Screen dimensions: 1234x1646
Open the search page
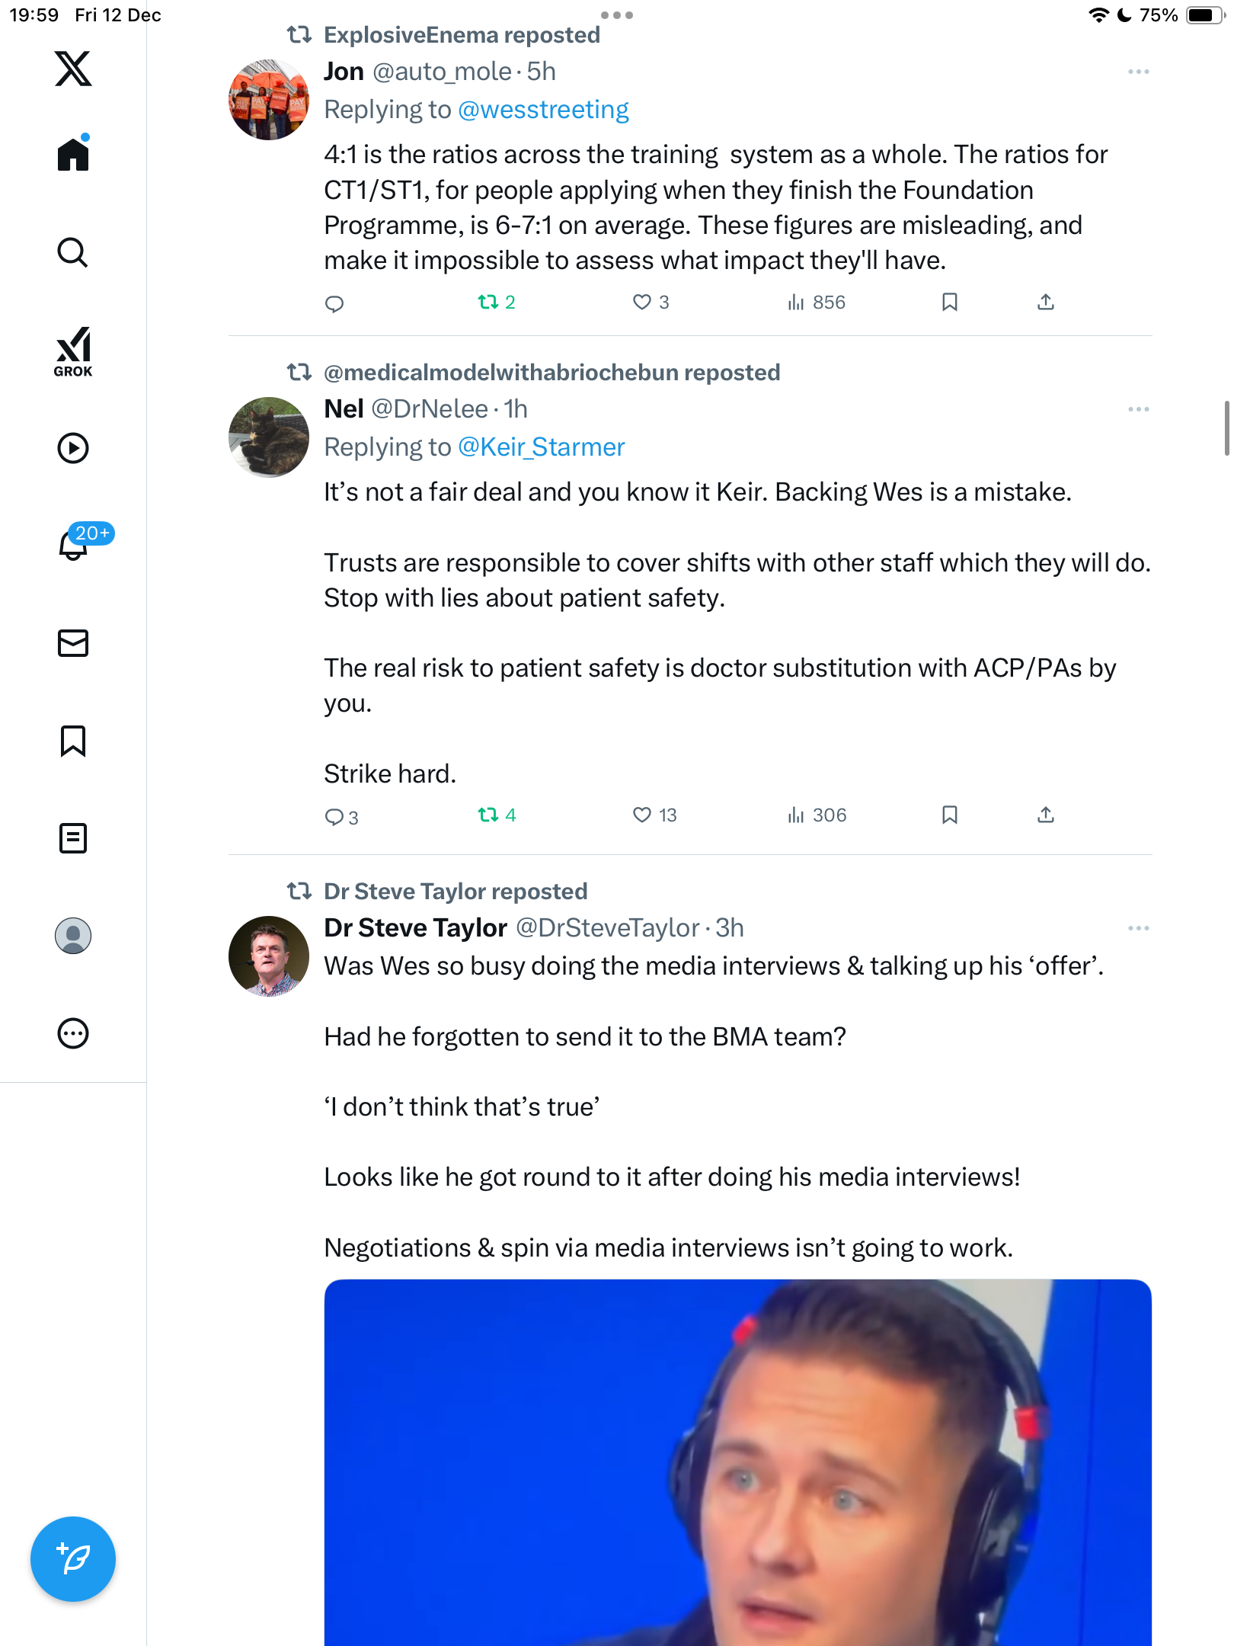[x=73, y=253]
